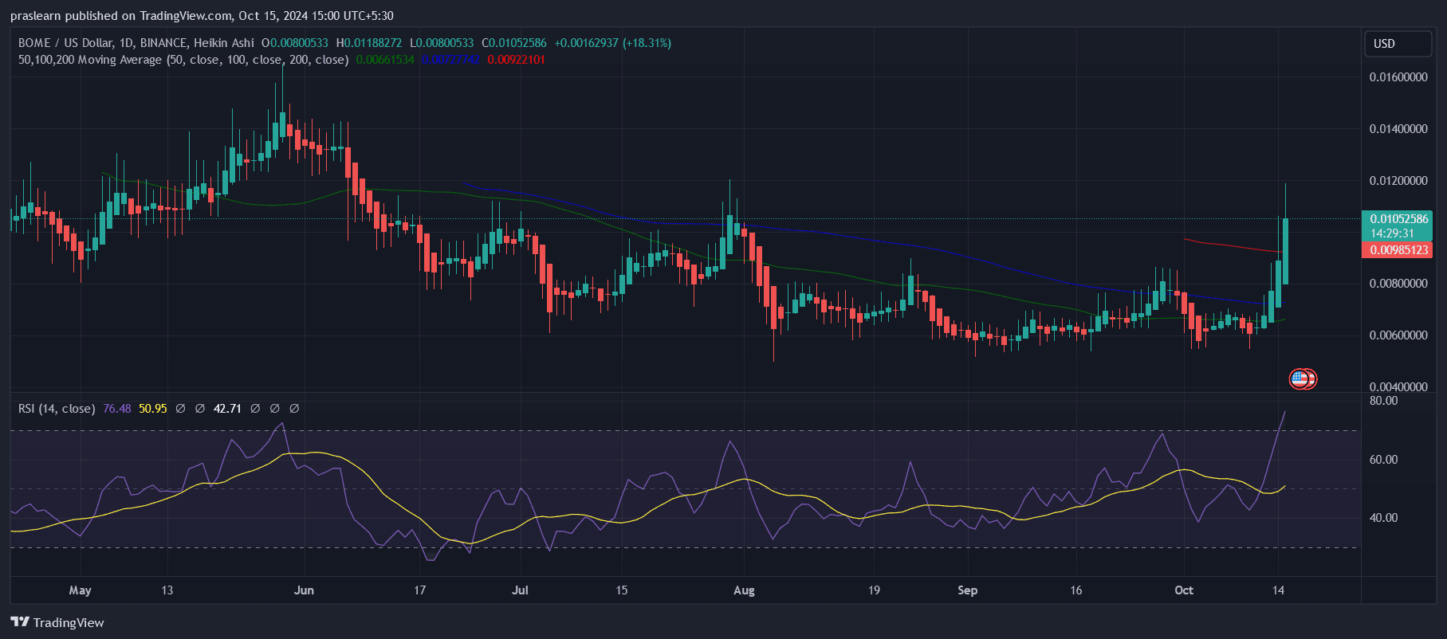Click the Oct label on time axis
Image resolution: width=1447 pixels, height=639 pixels.
1184,590
